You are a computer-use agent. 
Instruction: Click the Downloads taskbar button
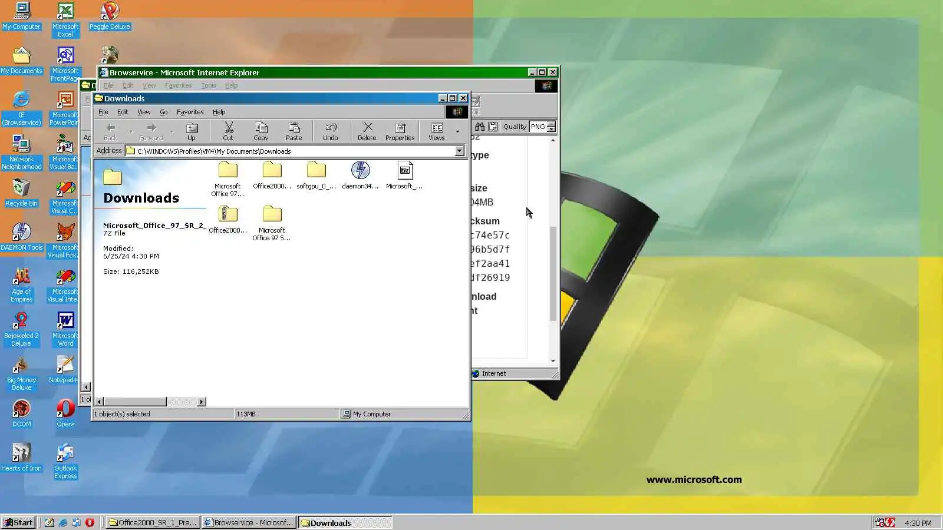[x=345, y=522]
